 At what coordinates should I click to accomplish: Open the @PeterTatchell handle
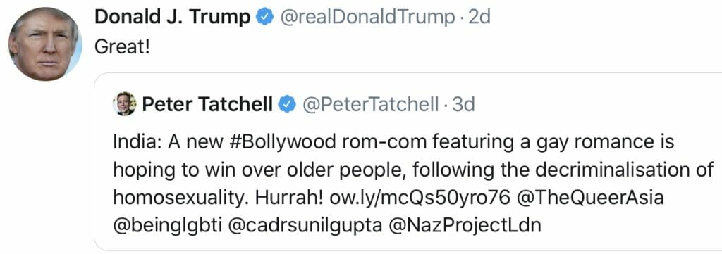370,105
